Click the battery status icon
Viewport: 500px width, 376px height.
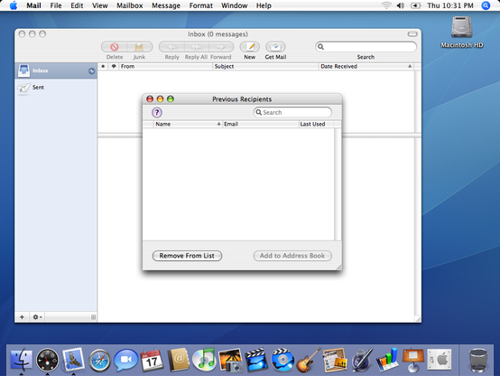pyautogui.click(x=416, y=5)
